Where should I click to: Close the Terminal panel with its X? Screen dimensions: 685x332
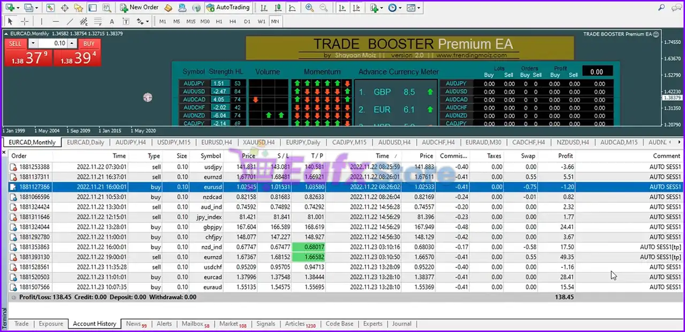(x=4, y=153)
